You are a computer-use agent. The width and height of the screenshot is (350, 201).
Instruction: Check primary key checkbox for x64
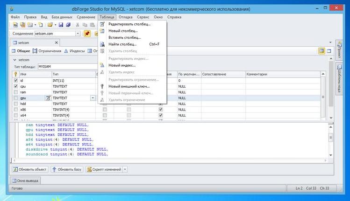15,115
